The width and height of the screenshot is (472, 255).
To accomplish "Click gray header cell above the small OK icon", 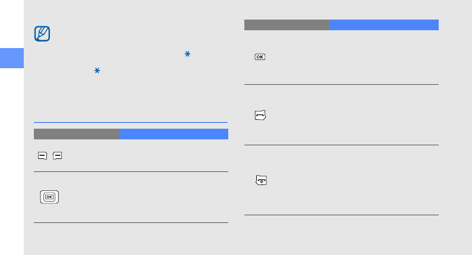I will pyautogui.click(x=286, y=25).
